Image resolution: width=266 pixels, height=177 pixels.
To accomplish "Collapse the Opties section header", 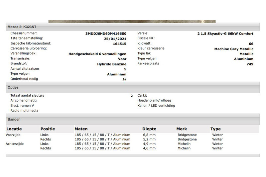I will click(x=13, y=87).
